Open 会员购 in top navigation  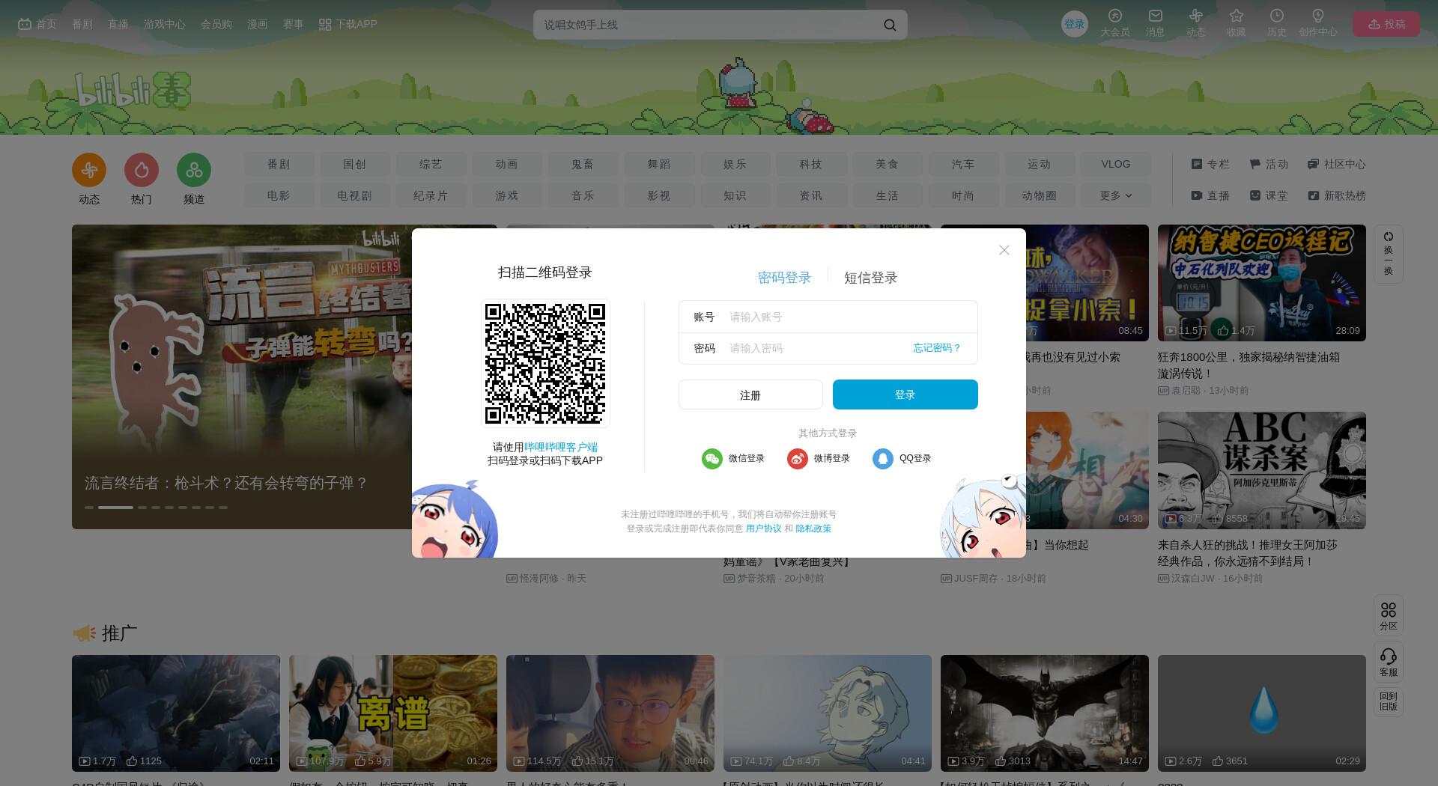point(216,24)
